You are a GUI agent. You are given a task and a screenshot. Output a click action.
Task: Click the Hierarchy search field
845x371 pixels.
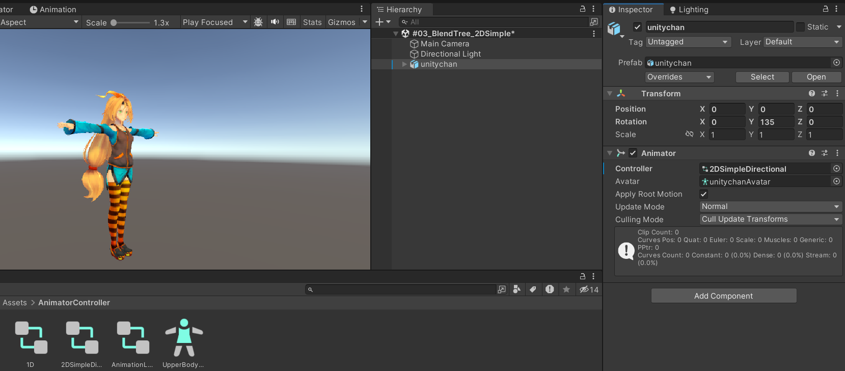pyautogui.click(x=493, y=22)
